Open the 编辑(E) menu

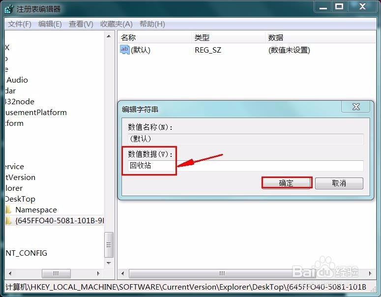tap(50, 24)
